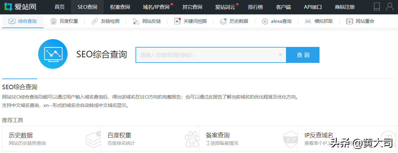Click the blue 查询 button
The width and height of the screenshot is (398, 153).
(x=303, y=55)
